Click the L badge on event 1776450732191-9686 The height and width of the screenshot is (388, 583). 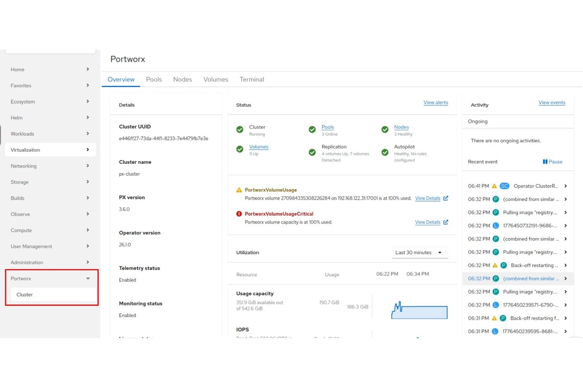pos(496,226)
